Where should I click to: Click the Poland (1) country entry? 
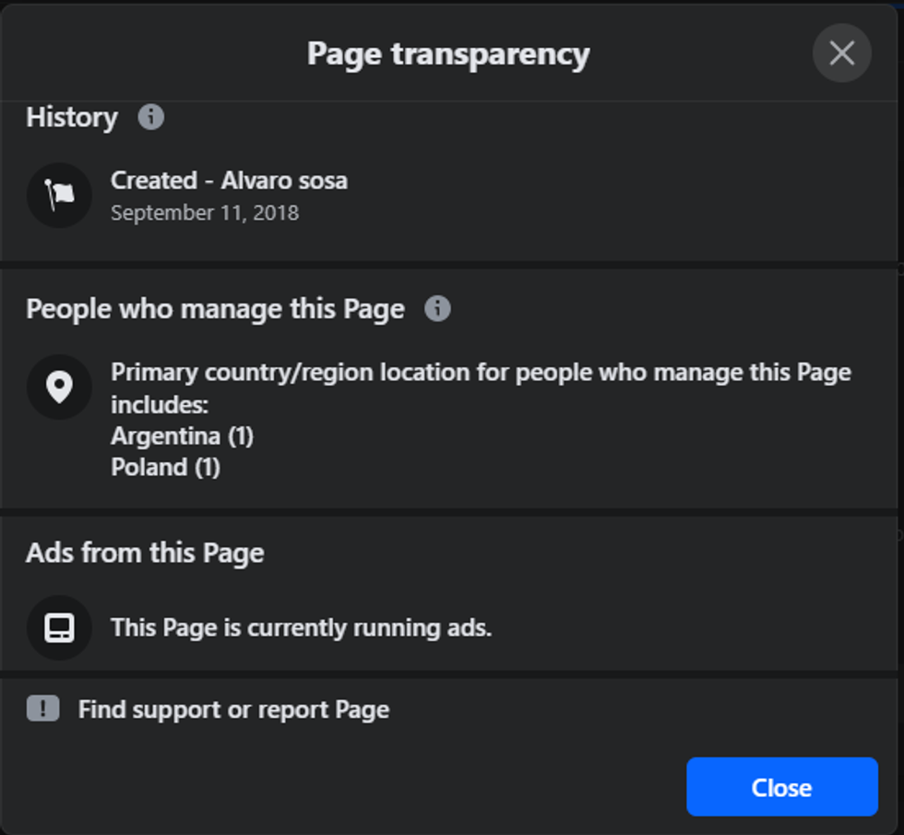tap(165, 467)
